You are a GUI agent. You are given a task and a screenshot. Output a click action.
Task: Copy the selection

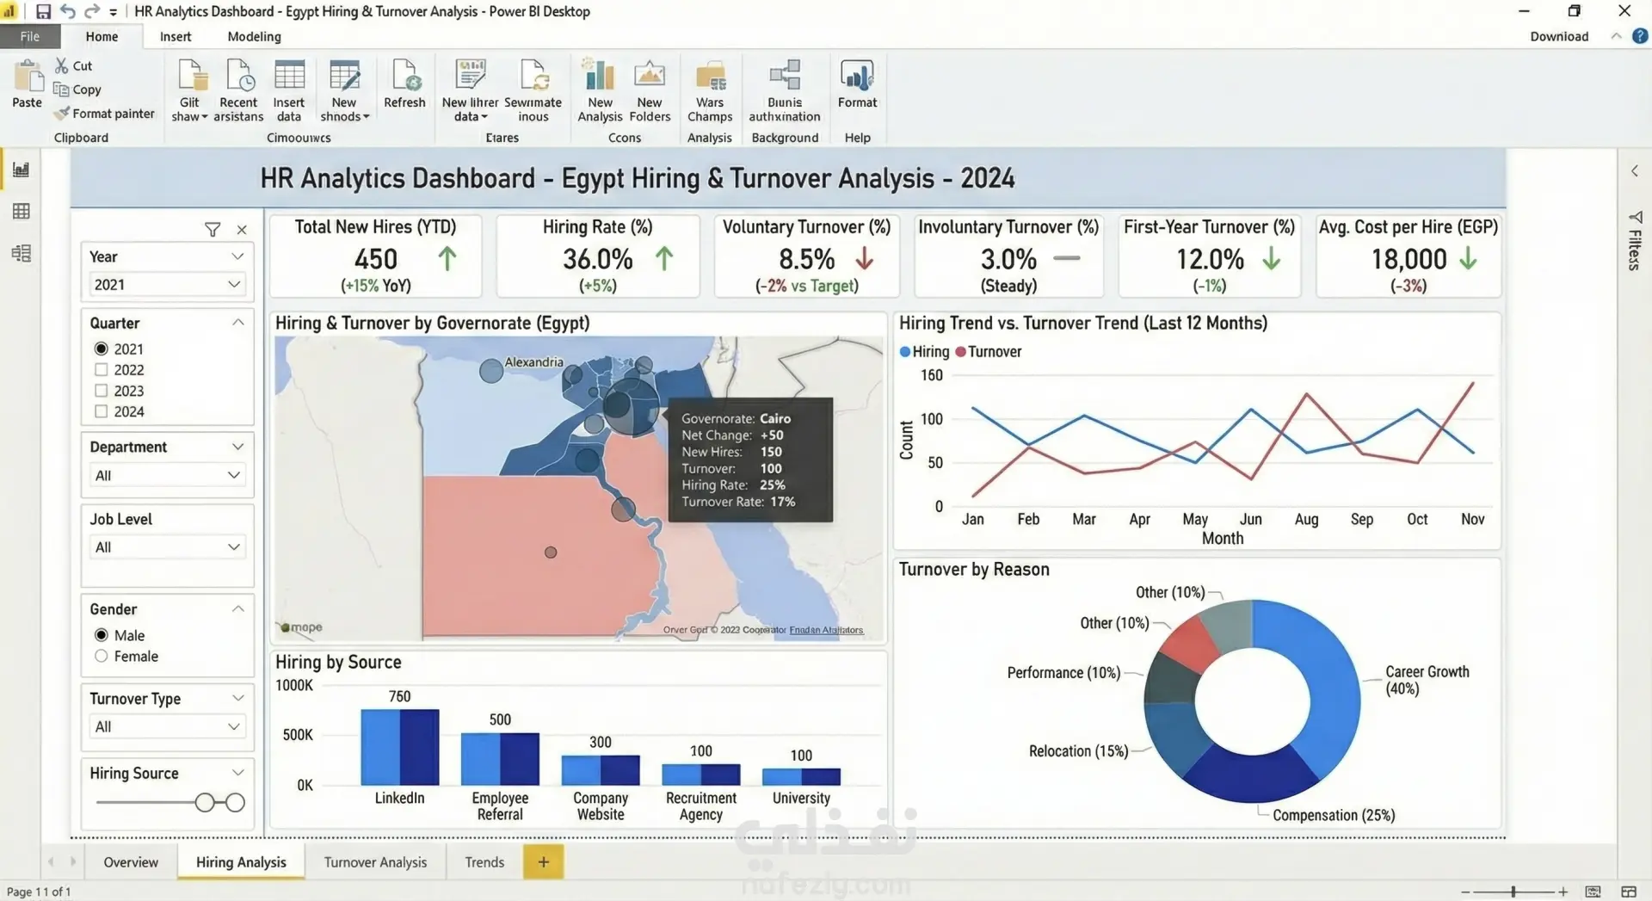coord(77,89)
